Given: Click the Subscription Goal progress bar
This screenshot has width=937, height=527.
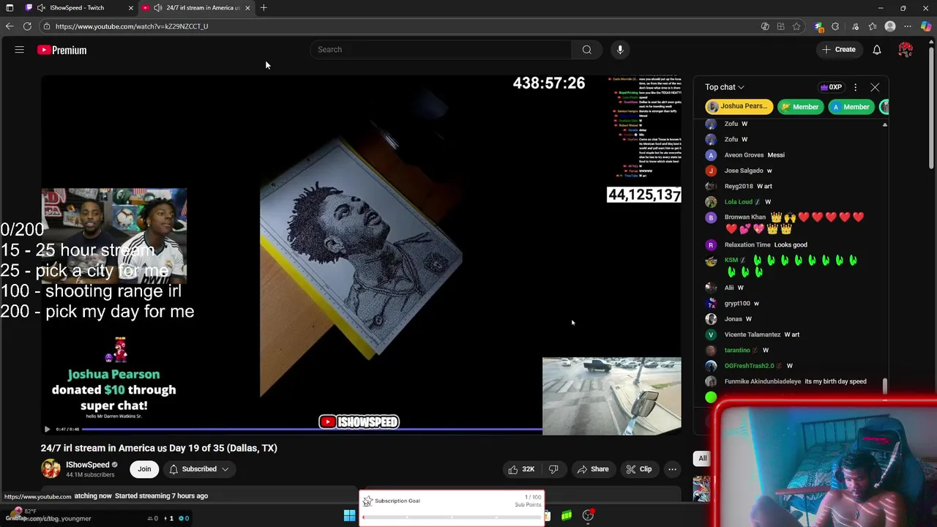Looking at the screenshot, I should click(452, 517).
